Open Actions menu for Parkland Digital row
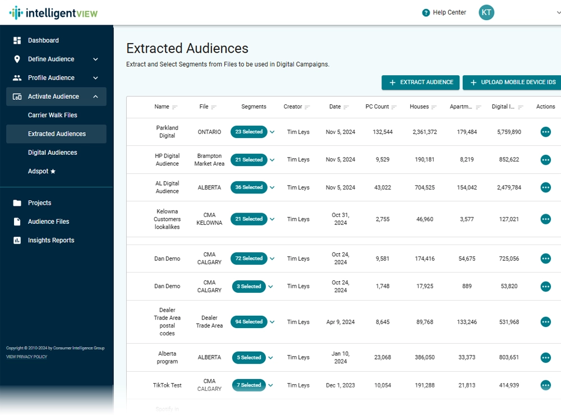This screenshot has height=415, width=561. pyautogui.click(x=545, y=132)
